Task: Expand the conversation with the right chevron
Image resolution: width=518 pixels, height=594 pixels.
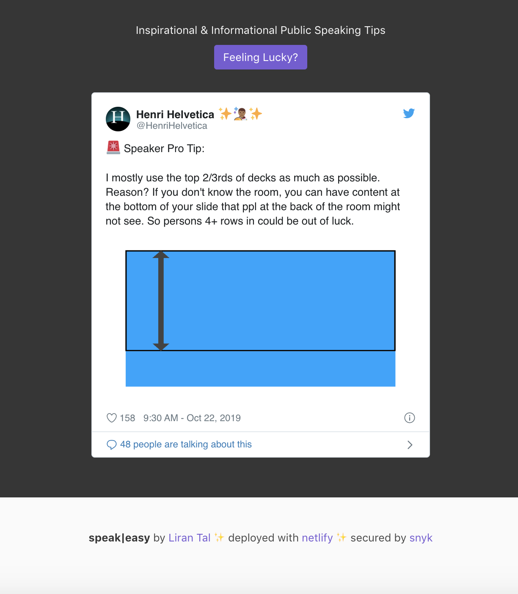Action: pos(409,444)
